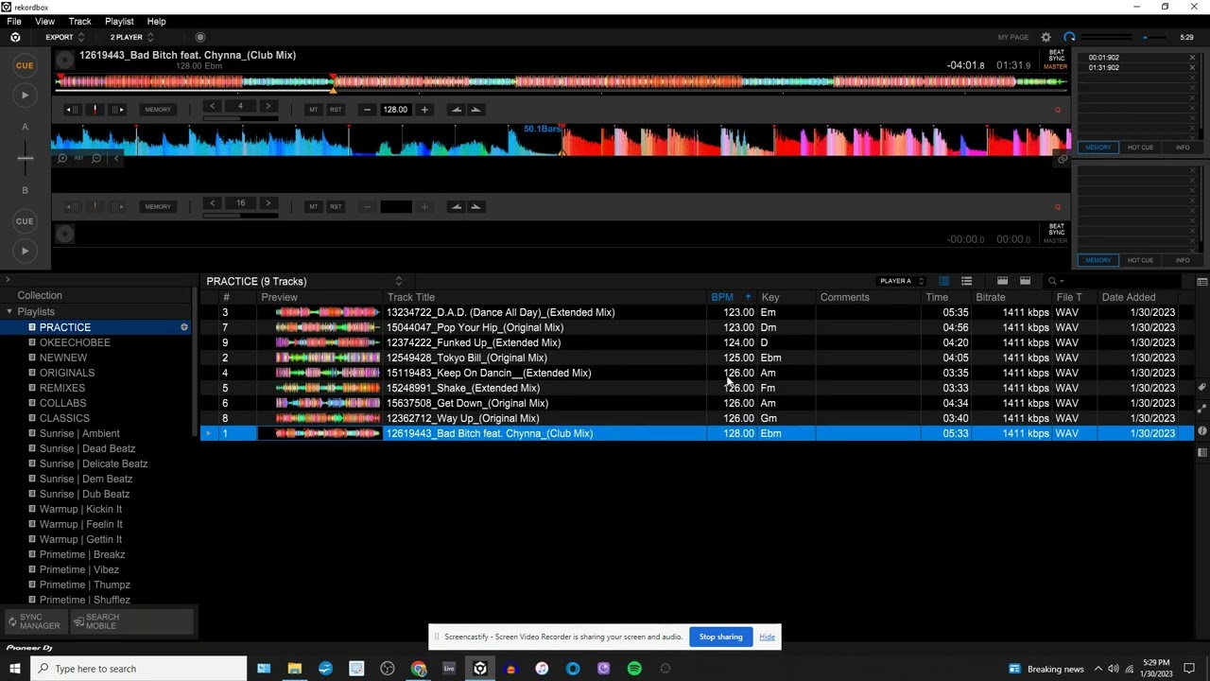Screen dimensions: 1210x681
Task: Click the record button next to 2 PLAYER
Action: pyautogui.click(x=200, y=37)
